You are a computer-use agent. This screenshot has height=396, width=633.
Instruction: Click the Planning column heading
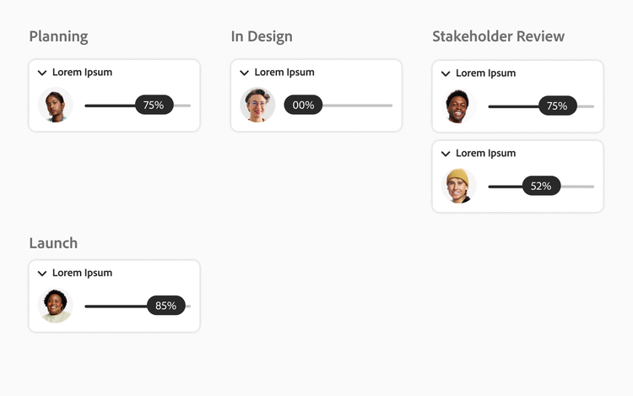[58, 36]
